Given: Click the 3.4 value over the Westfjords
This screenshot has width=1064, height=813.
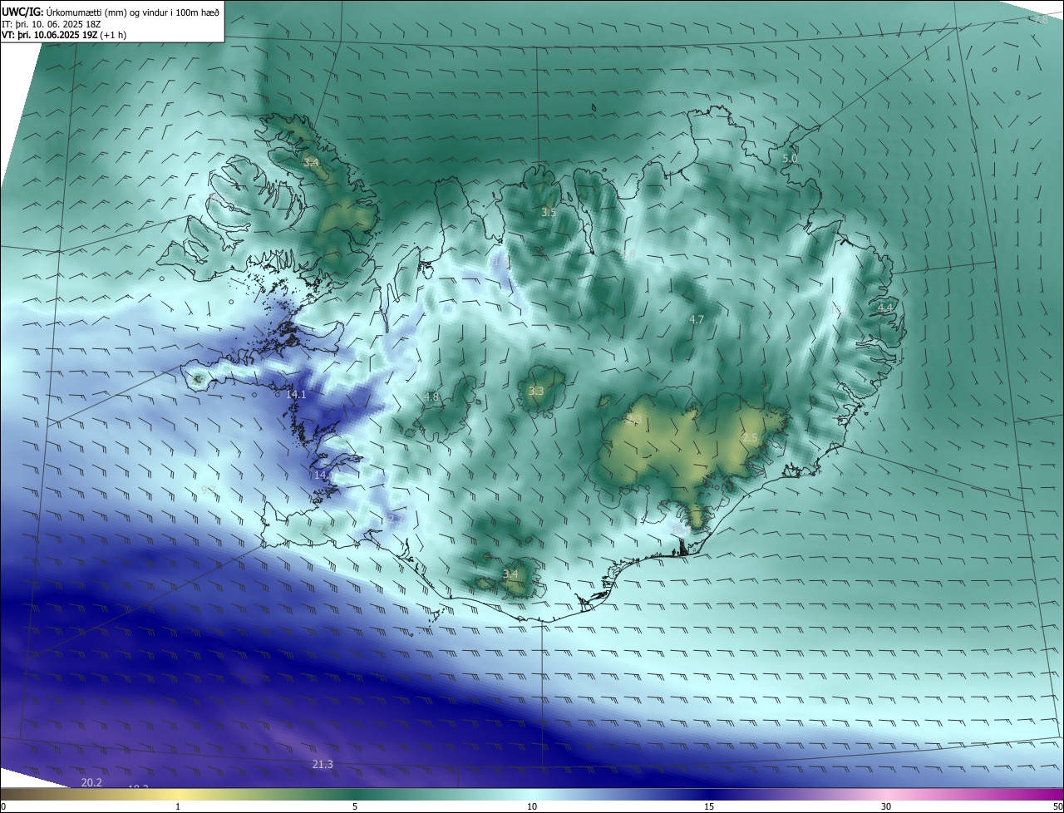Looking at the screenshot, I should click(x=311, y=162).
